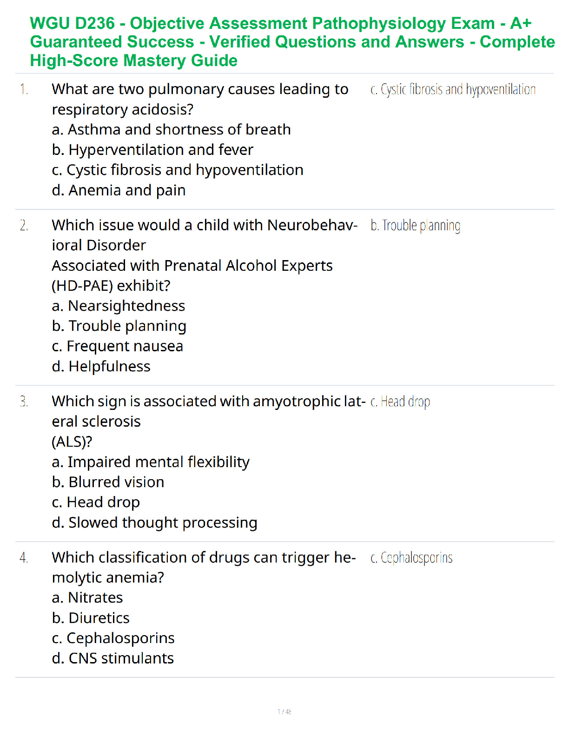Select option 'a. Impaired mental flexibility'
Image resolution: width=569 pixels, height=737 pixels.
[151, 462]
